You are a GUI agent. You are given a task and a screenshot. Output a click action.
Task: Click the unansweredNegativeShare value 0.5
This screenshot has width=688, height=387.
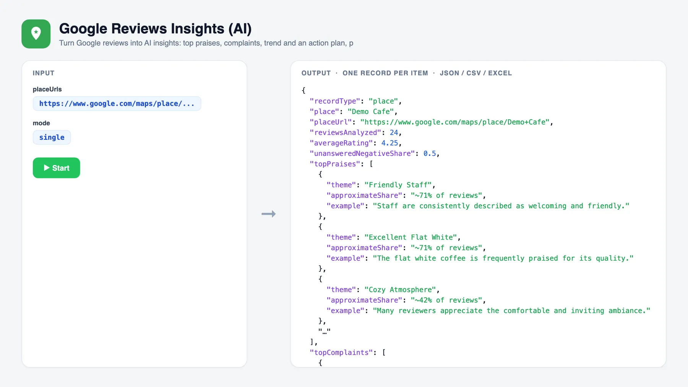[x=430, y=154]
